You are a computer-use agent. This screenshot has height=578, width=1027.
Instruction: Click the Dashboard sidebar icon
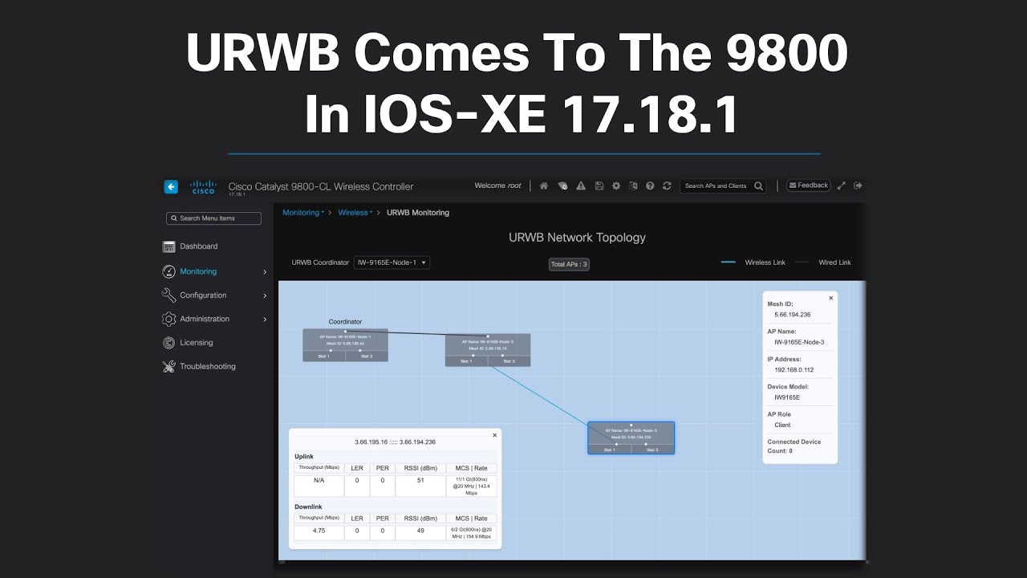click(x=168, y=246)
